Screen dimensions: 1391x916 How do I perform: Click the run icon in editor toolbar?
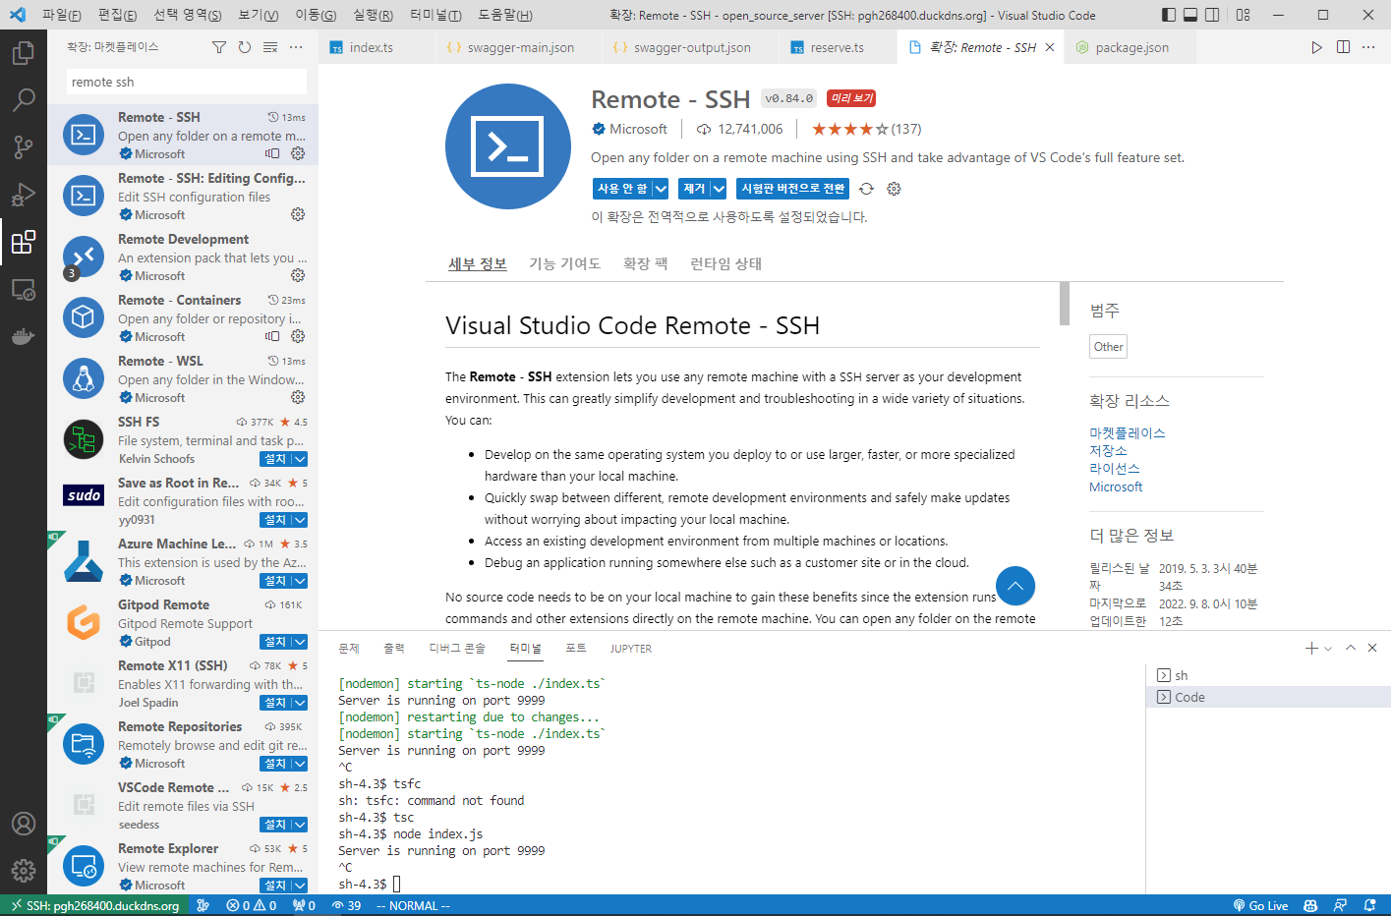point(1317,47)
